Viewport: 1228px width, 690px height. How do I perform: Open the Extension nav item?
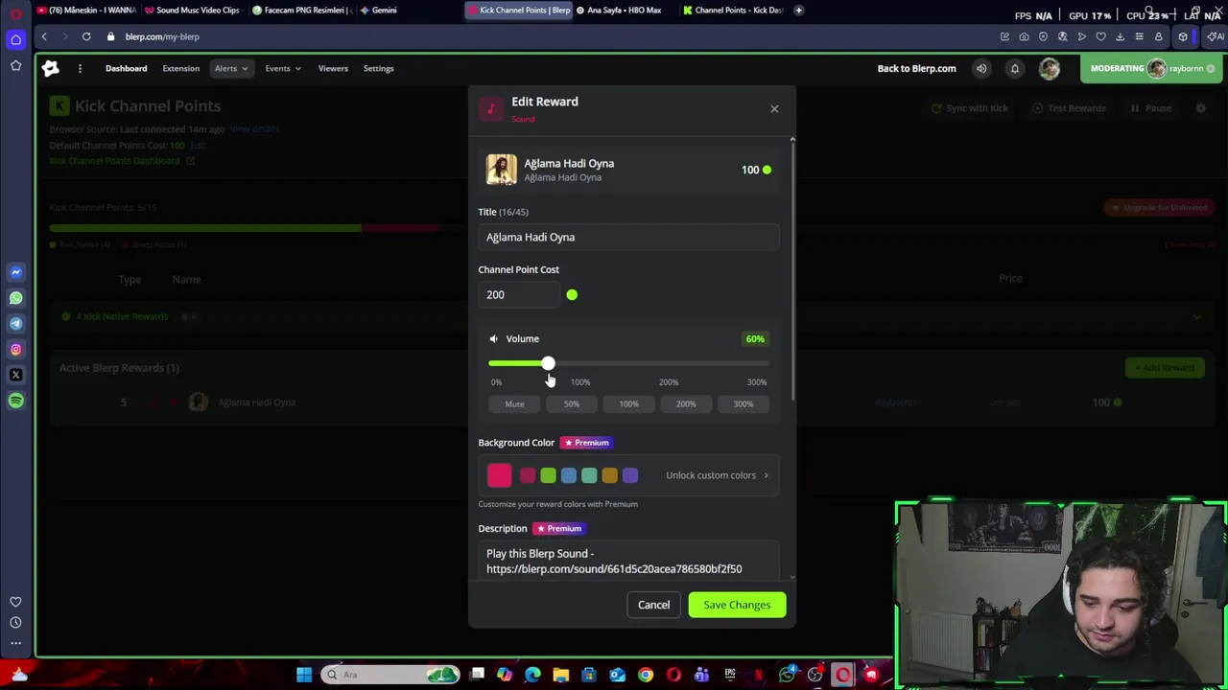tap(180, 68)
